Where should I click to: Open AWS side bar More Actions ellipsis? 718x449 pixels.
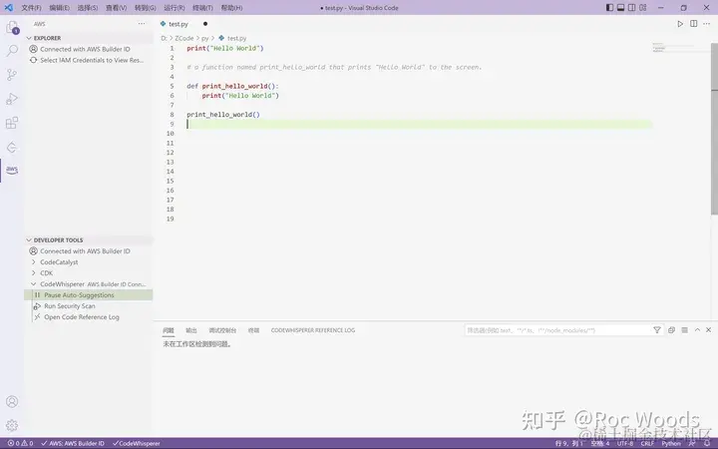142,24
